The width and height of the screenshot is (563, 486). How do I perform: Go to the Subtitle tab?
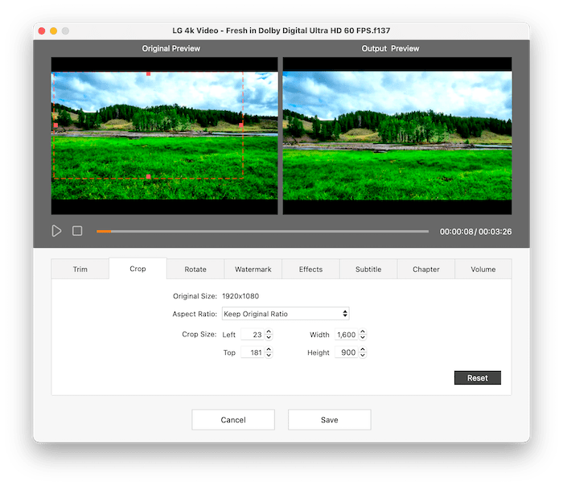pos(368,270)
